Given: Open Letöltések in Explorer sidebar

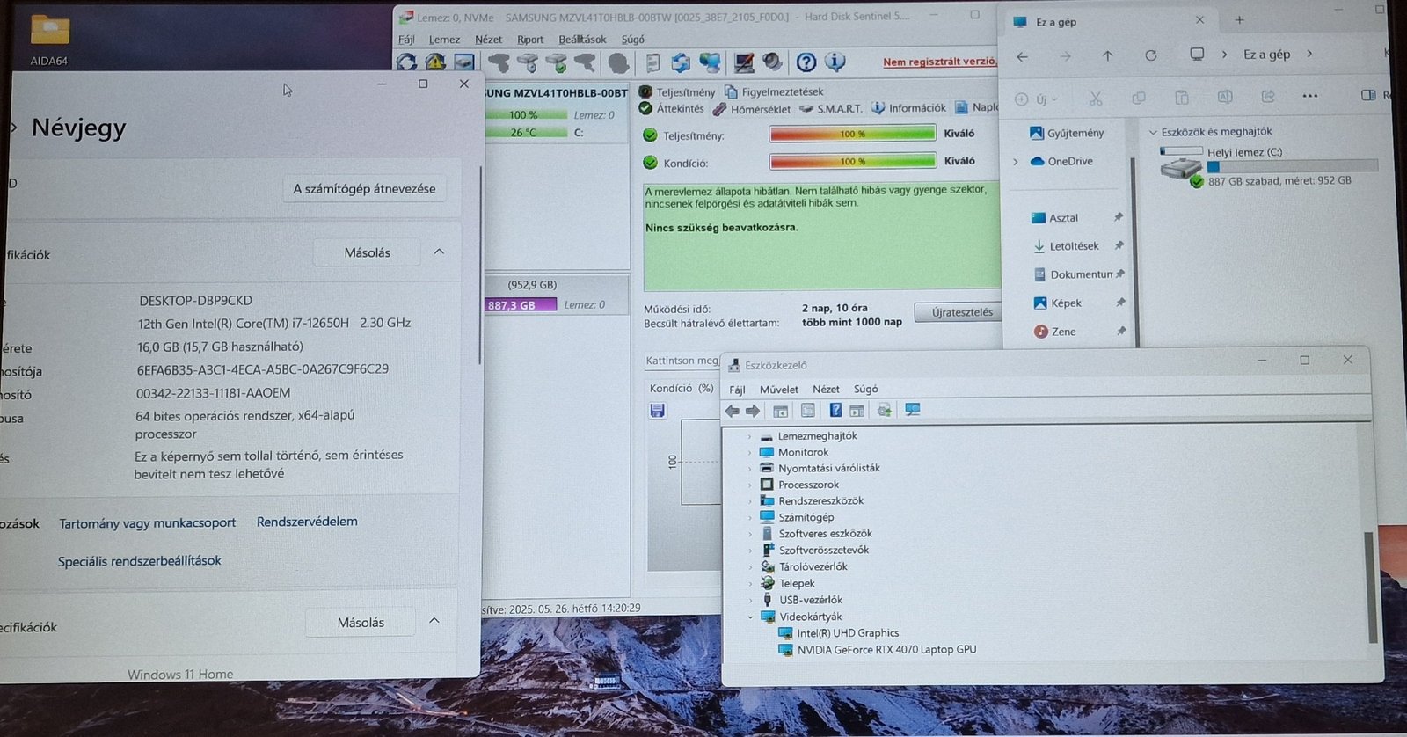Looking at the screenshot, I should (x=1074, y=246).
